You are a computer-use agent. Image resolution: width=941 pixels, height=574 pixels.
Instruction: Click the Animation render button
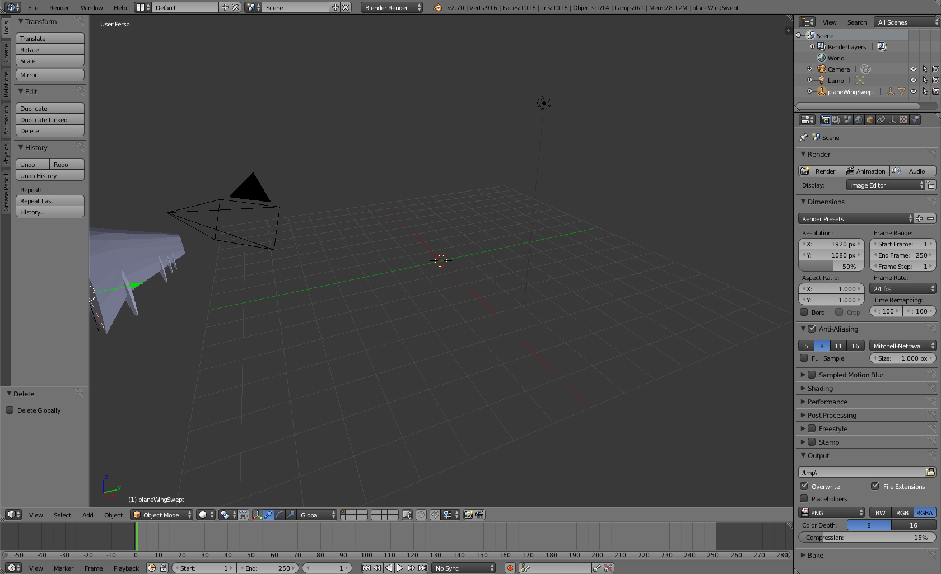pyautogui.click(x=865, y=171)
